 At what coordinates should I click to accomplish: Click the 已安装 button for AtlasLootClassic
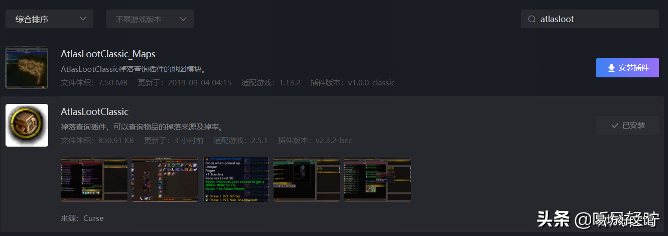coord(627,126)
